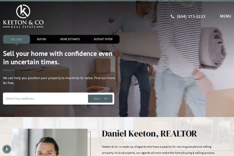Click the 'Sell your home with confidence' headline
234x156 pixels.
[58, 58]
